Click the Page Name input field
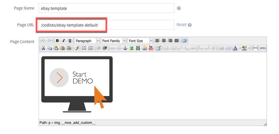The height and width of the screenshot is (134, 279). coord(106,8)
